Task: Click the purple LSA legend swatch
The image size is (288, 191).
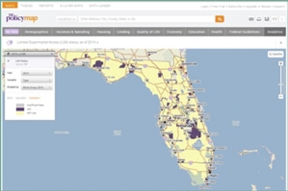Action: pyautogui.click(x=20, y=109)
